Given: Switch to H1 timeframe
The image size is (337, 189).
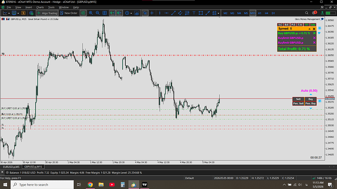Looking at the screenshot, I should coord(260,13).
